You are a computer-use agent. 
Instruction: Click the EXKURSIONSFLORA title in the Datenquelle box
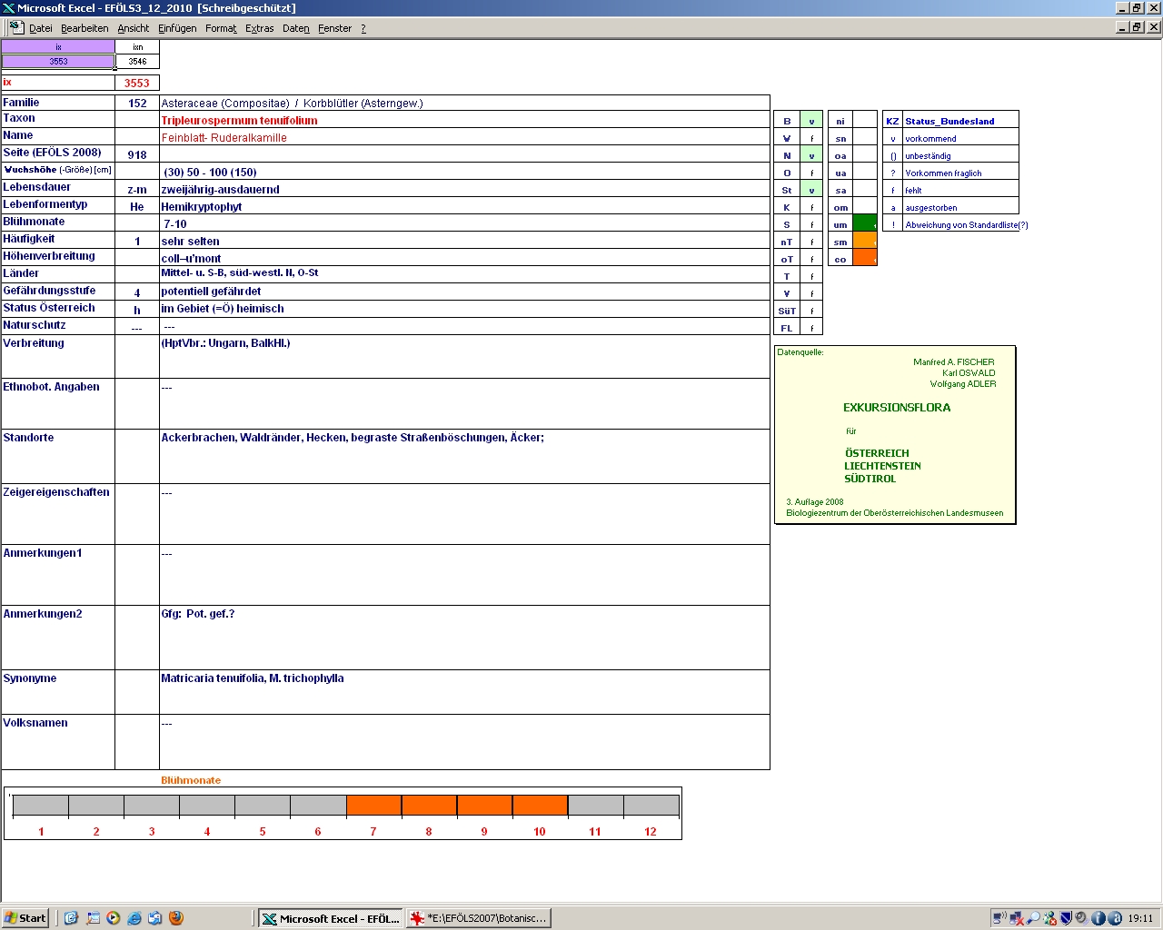[x=897, y=408]
